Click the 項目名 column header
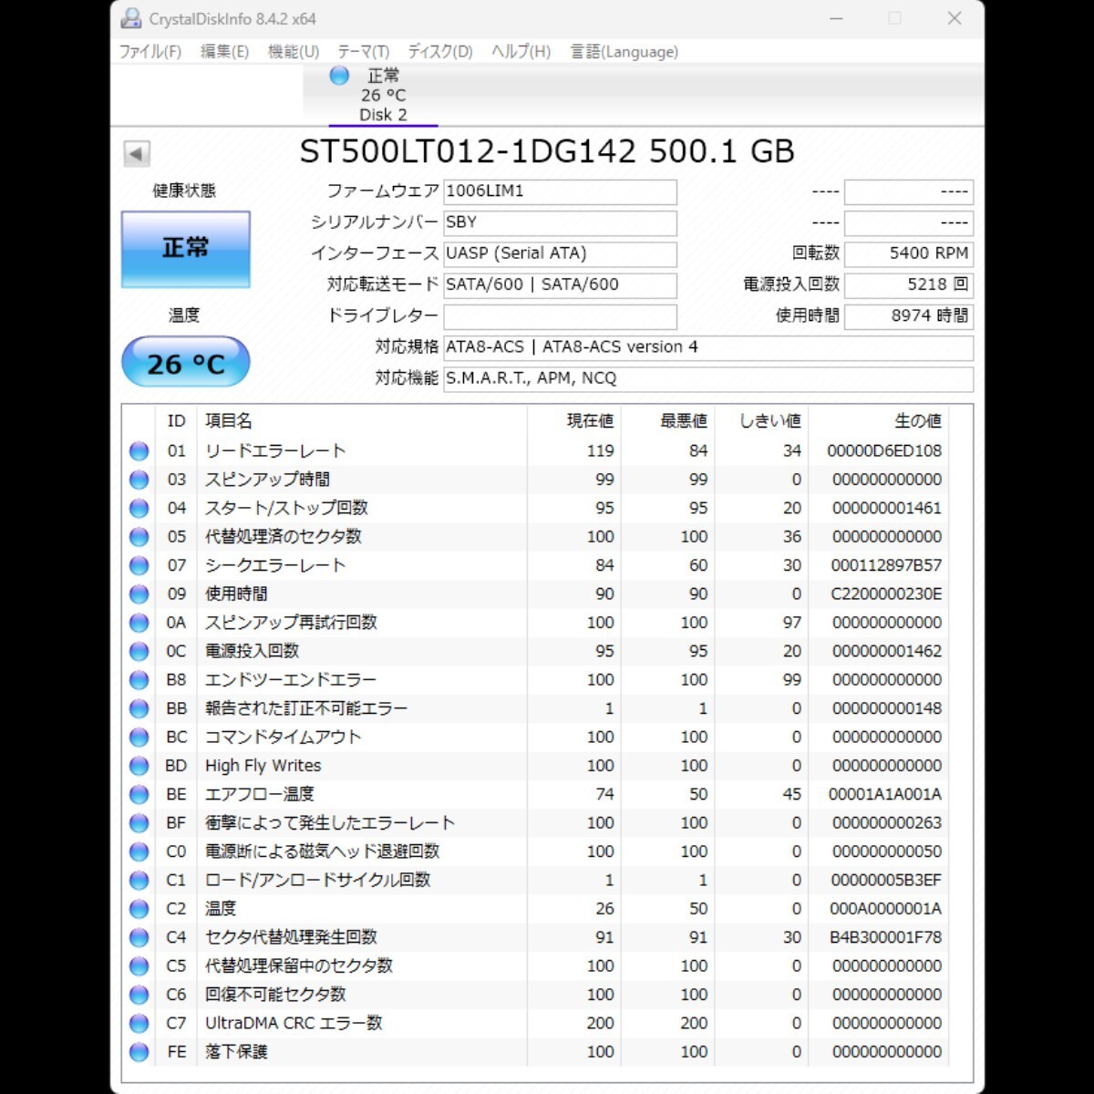This screenshot has height=1094, width=1094. (362, 421)
